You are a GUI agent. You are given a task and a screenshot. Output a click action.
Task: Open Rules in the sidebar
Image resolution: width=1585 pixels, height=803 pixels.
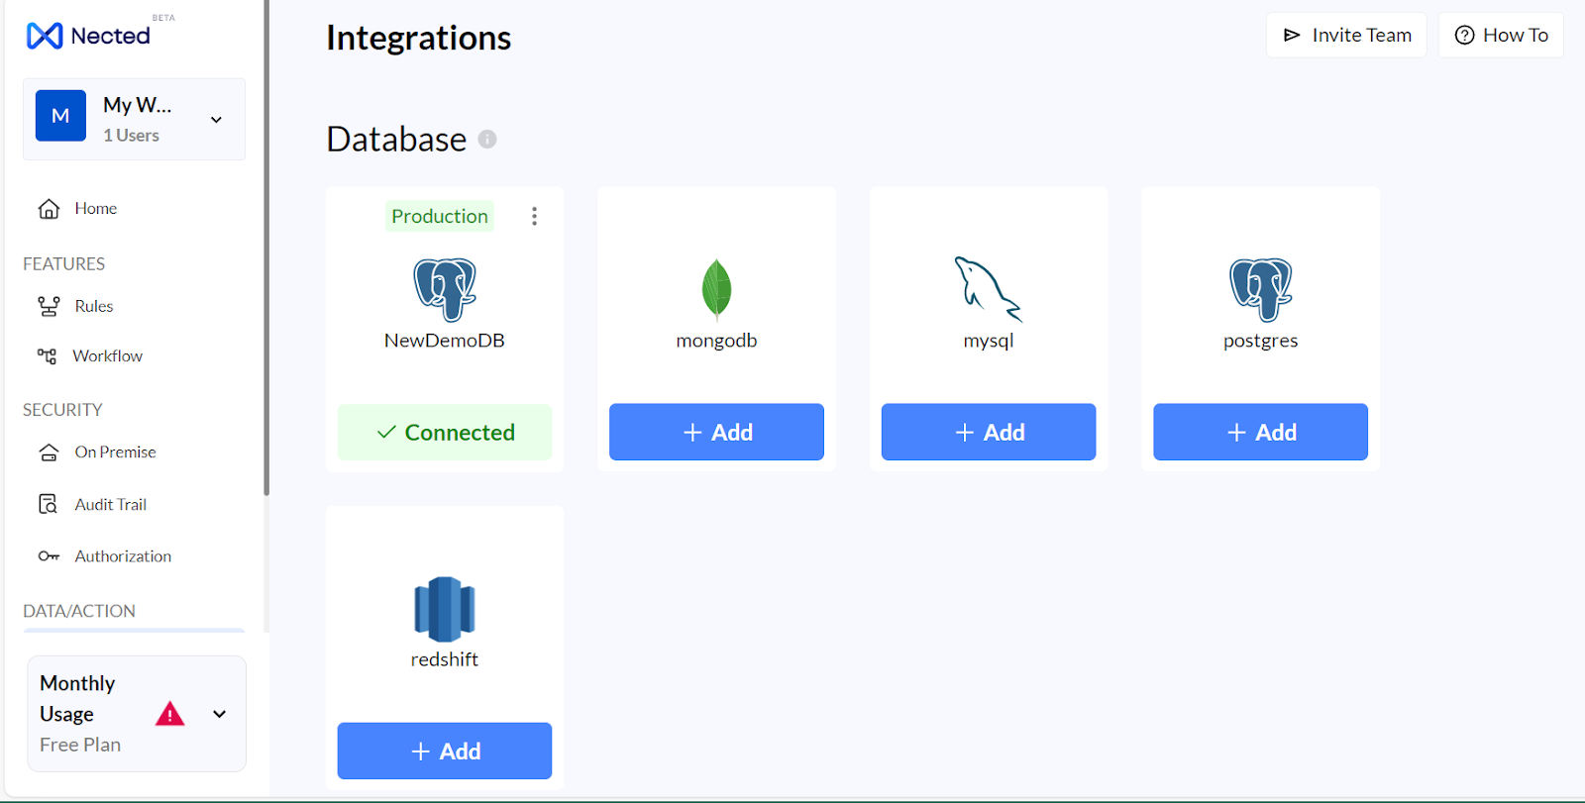[x=94, y=306]
